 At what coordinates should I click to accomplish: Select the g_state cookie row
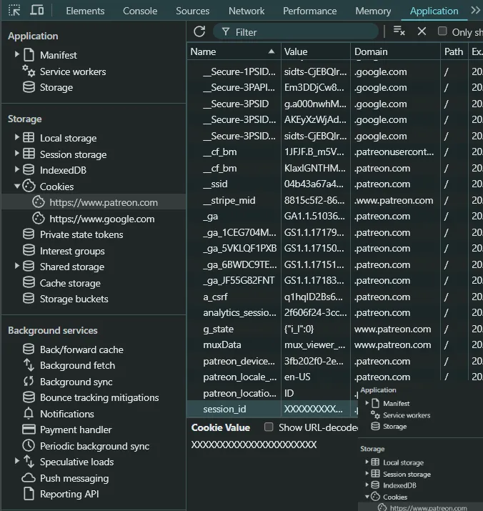click(x=335, y=329)
